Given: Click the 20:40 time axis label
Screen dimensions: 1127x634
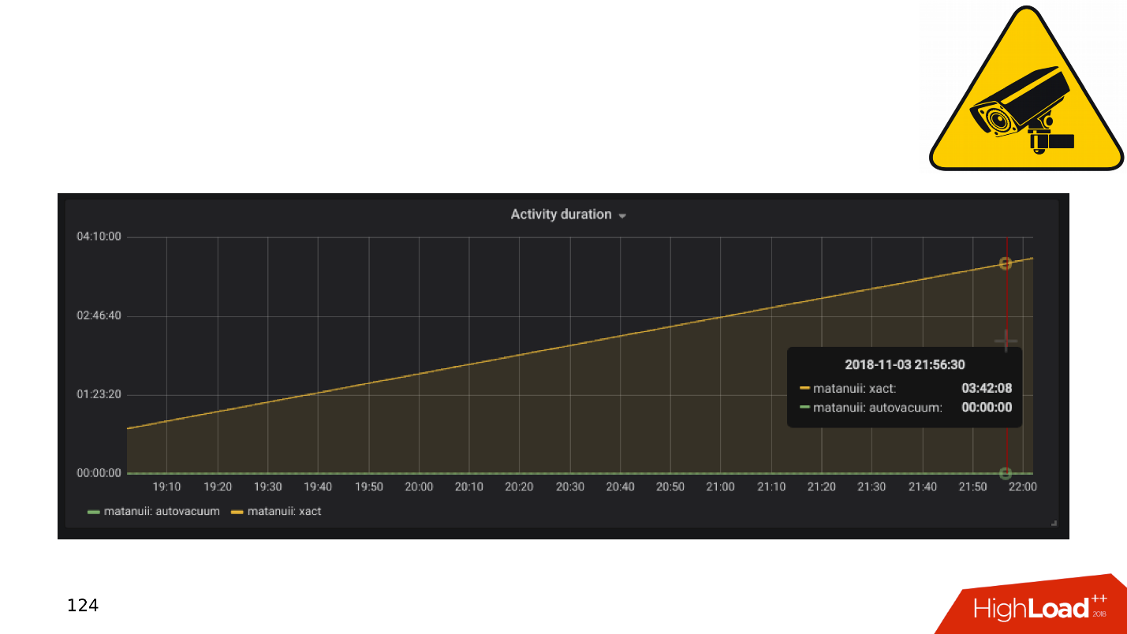Looking at the screenshot, I should 621,487.
